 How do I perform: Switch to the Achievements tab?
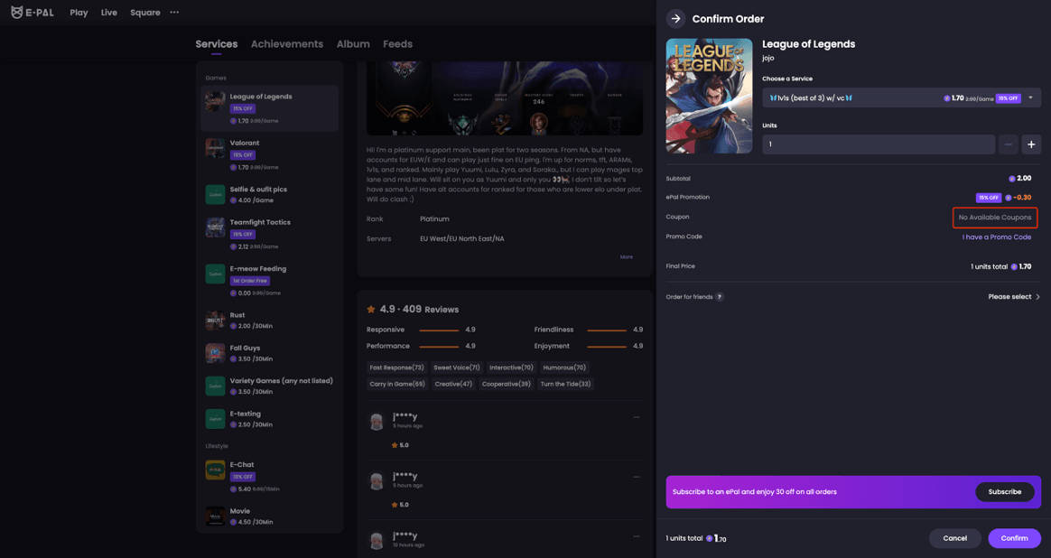286,44
